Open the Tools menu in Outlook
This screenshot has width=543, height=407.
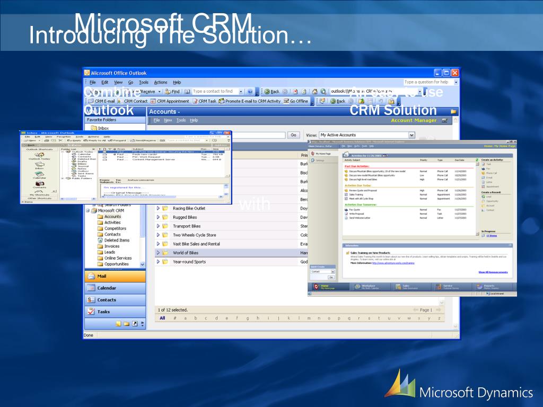(143, 82)
